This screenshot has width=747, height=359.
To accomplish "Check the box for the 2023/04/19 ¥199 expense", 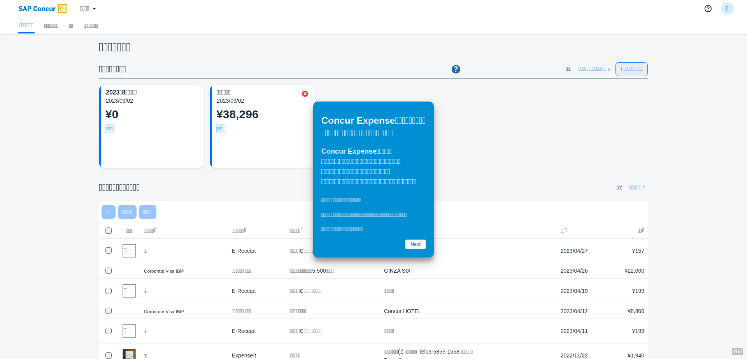I will point(109,291).
